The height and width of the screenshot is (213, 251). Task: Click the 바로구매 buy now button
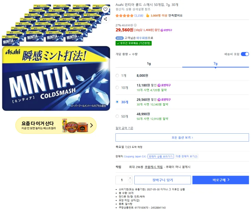click(221, 180)
